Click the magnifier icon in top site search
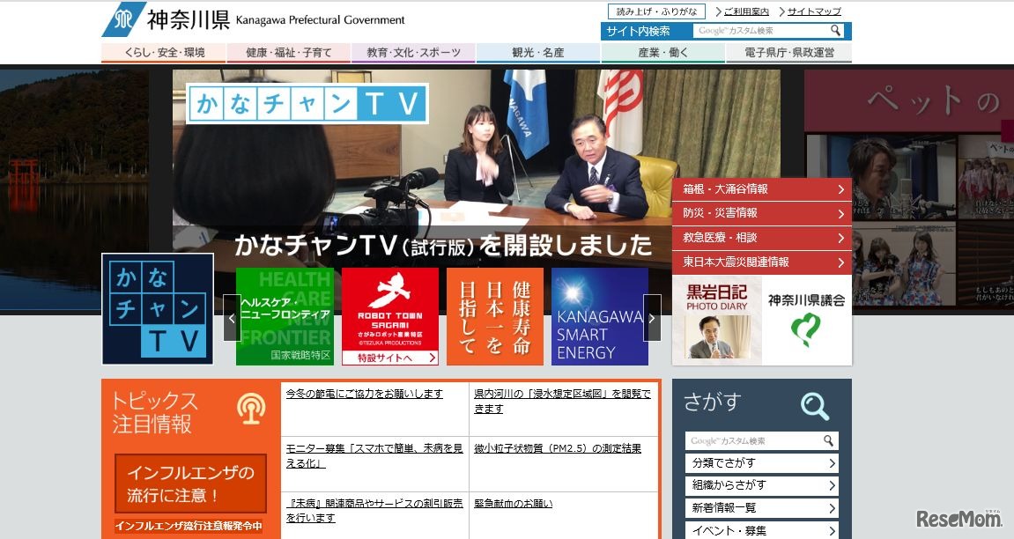 point(835,30)
